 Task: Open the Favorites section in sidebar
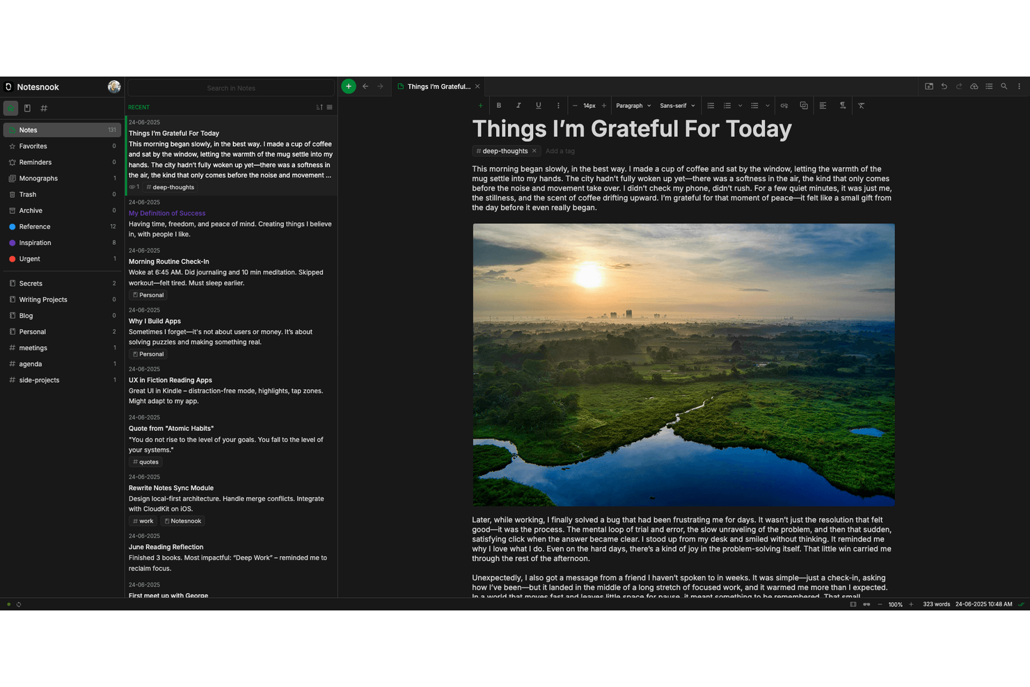pyautogui.click(x=33, y=146)
